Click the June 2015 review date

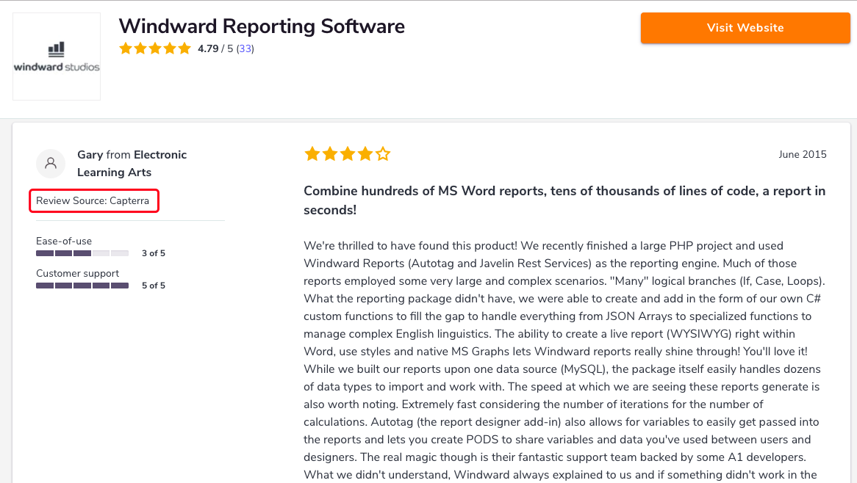803,154
